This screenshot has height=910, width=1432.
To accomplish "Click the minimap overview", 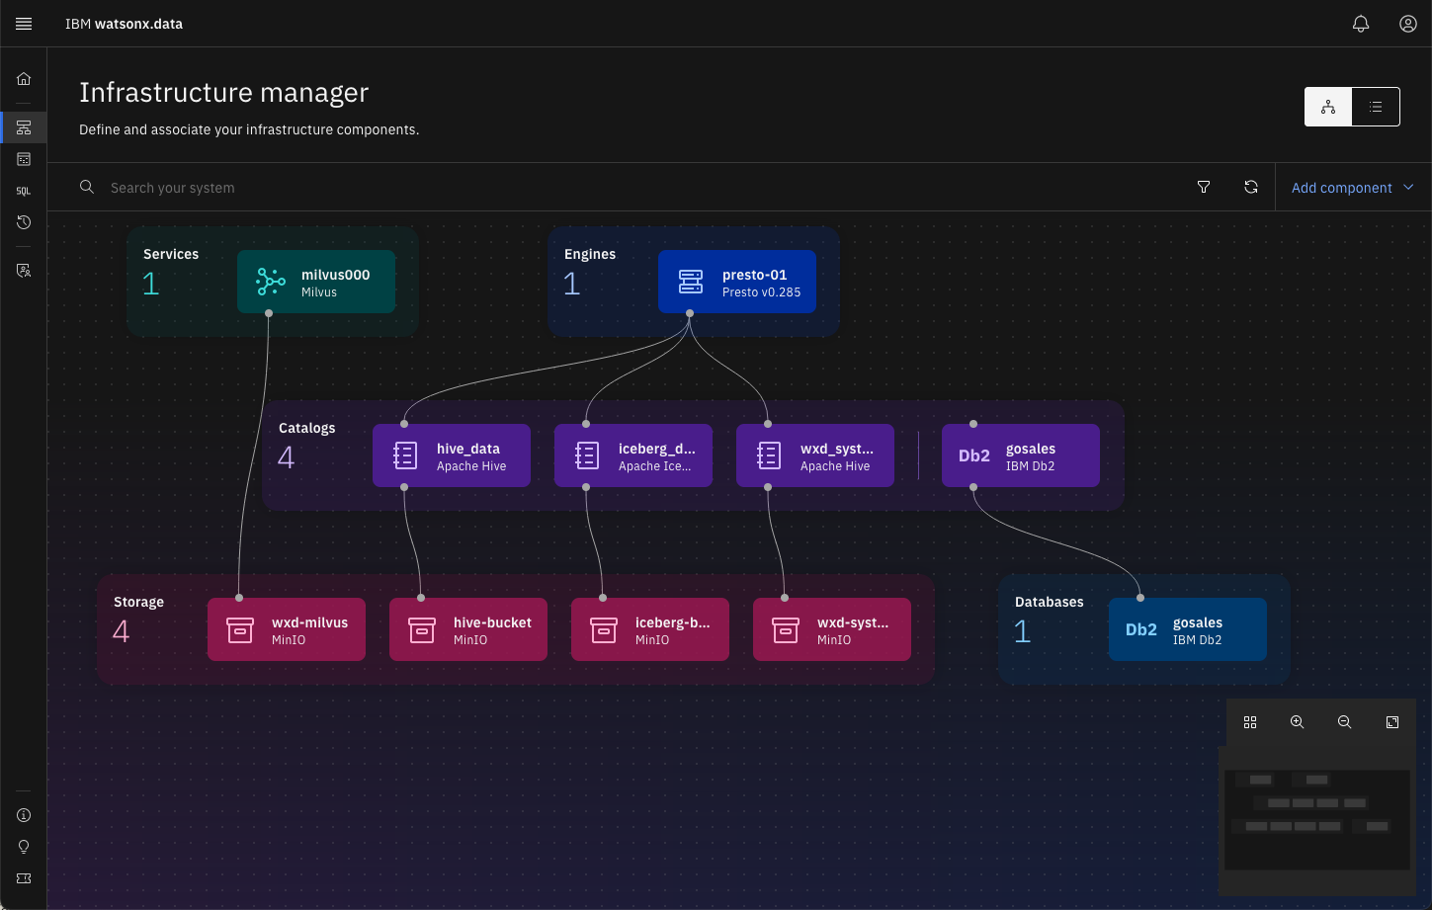I will 1317,820.
